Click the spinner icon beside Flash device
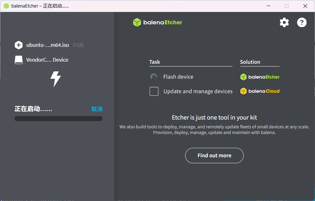Image resolution: width=315 pixels, height=201 pixels. (154, 76)
